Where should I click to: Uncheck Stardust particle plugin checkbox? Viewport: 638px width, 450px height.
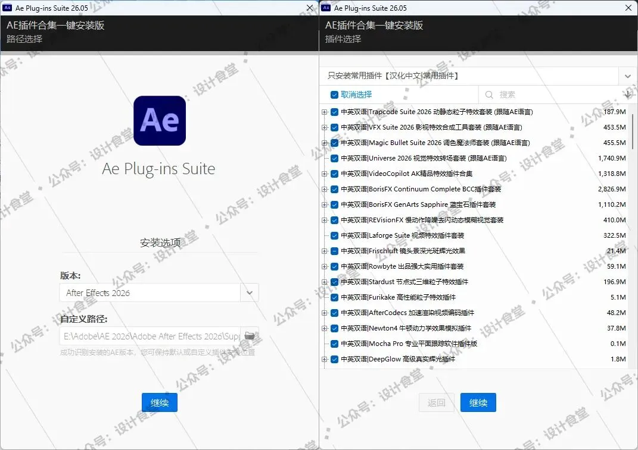(x=334, y=282)
